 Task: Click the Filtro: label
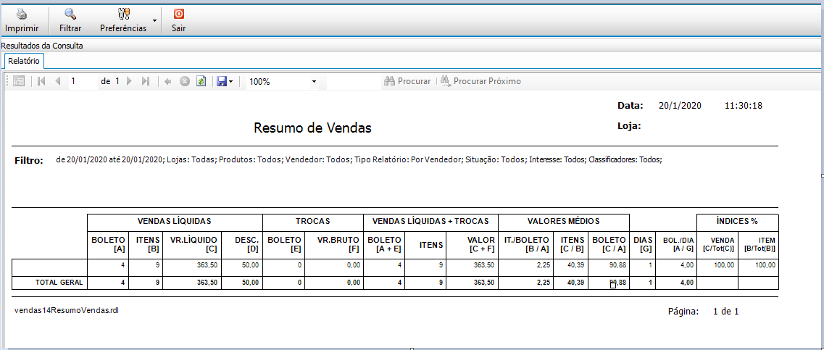pos(29,161)
